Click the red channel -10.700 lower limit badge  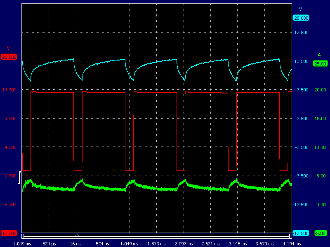click(9, 233)
